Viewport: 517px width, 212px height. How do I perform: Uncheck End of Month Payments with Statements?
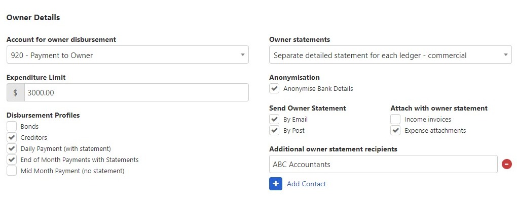[12, 160]
